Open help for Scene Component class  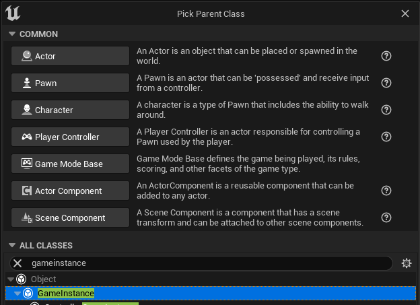point(386,217)
